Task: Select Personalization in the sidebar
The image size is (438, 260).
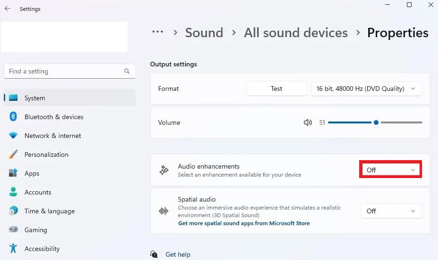Action: click(70, 154)
